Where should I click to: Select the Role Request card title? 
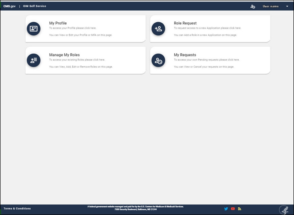[x=185, y=23]
